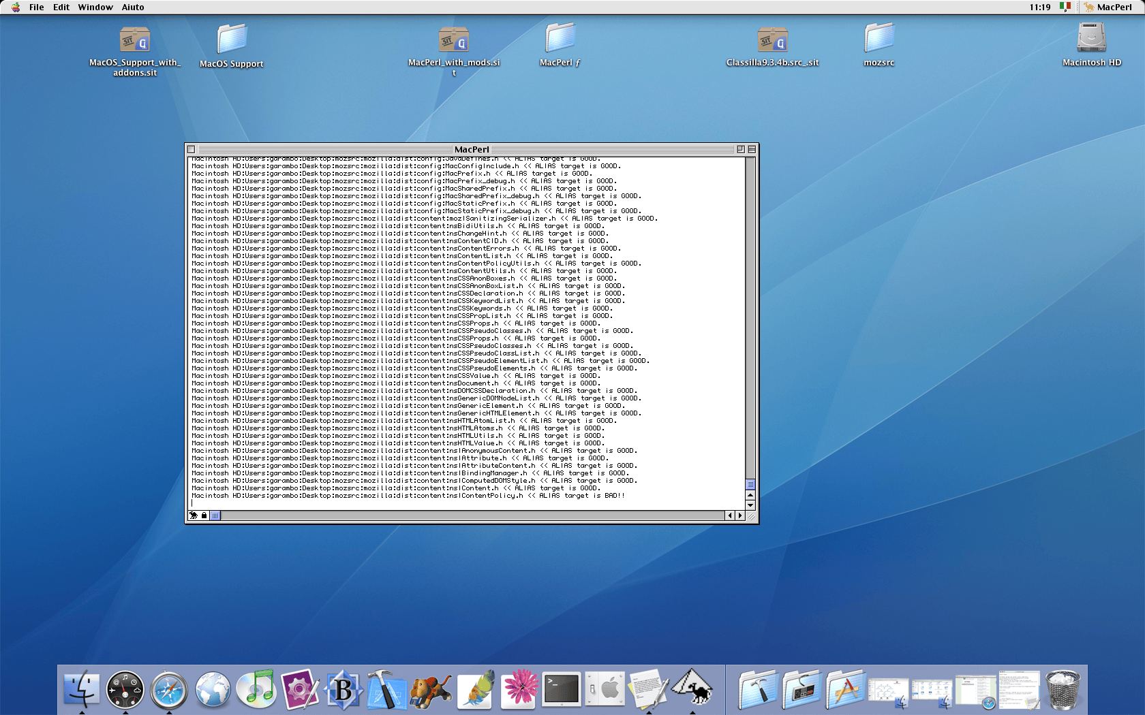This screenshot has width=1145, height=715.
Task: Click the globe browser icon in the Dock
Action: click(213, 689)
